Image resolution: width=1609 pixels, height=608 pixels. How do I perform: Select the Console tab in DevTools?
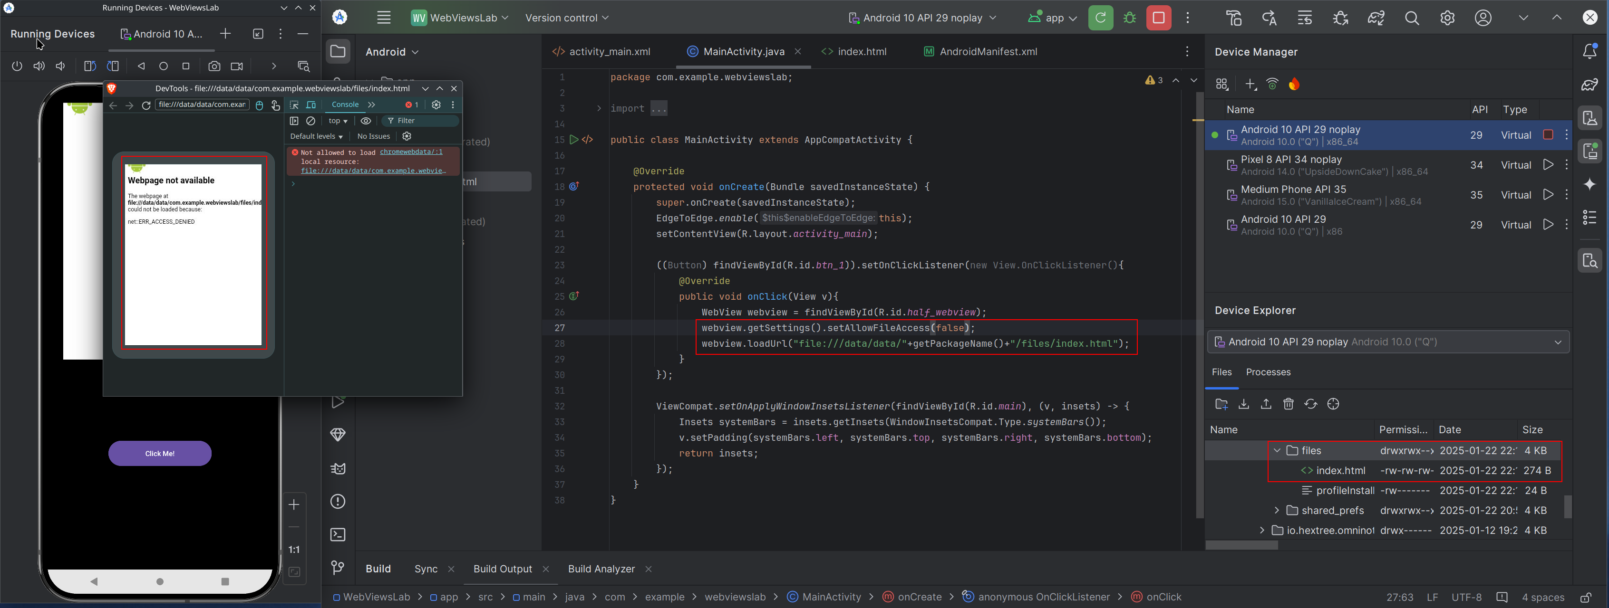(345, 105)
